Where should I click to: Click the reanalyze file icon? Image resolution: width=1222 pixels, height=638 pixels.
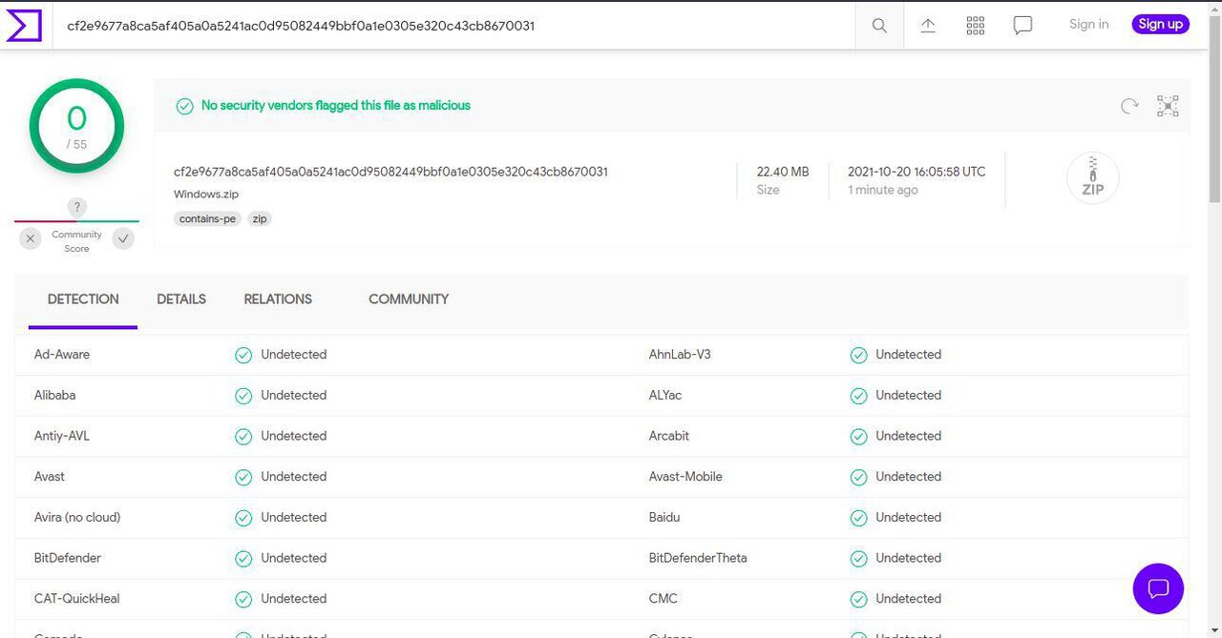click(1129, 106)
